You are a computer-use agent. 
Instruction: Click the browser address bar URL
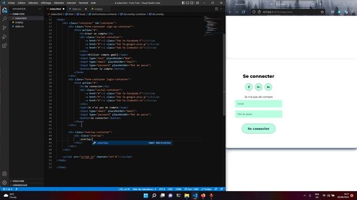(x=277, y=12)
